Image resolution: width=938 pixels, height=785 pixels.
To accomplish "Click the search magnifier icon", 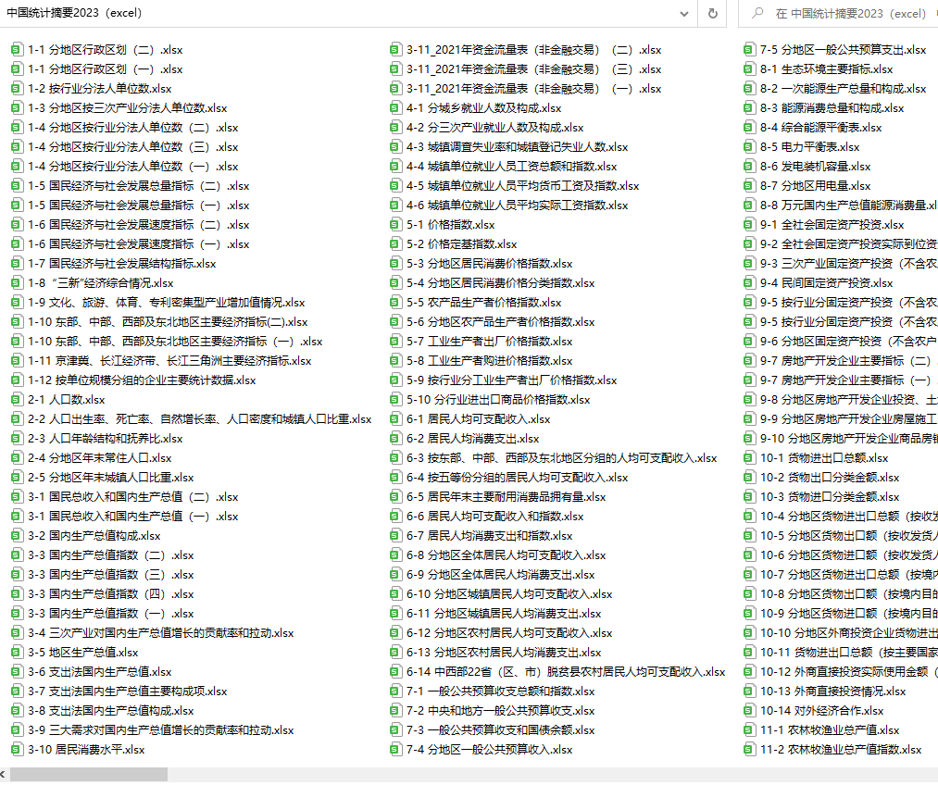I will coord(757,13).
